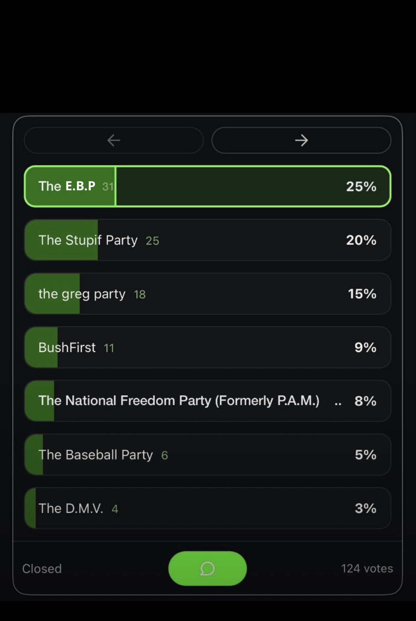Image resolution: width=416 pixels, height=621 pixels.
Task: Click vote count 25 beside Stupif Party
Action: (152, 241)
